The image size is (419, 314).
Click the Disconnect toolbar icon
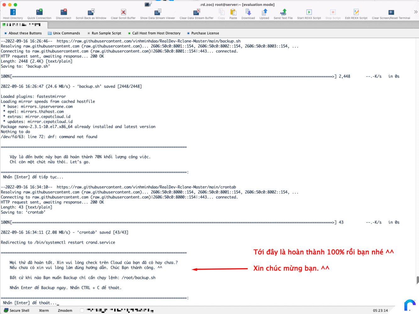[63, 14]
